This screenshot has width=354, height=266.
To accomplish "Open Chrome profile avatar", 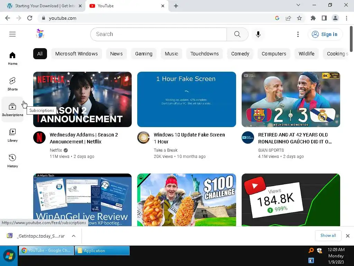I will [335, 18].
